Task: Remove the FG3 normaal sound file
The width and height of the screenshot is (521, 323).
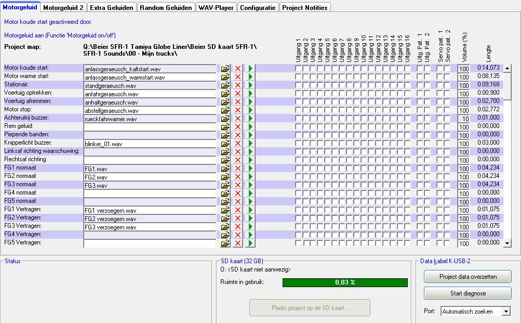Action: [x=237, y=185]
